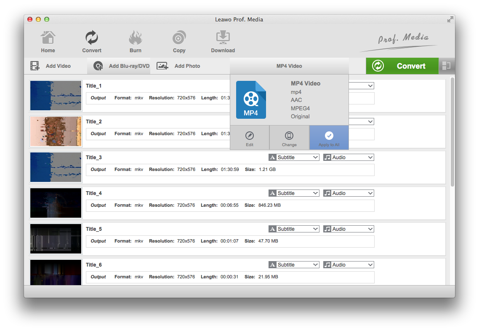
Task: Click the Add Photo button
Action: (178, 66)
